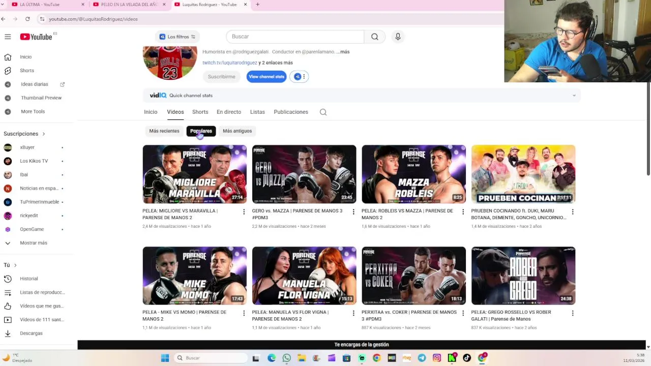
Task: Open twitch.tv/luquitarodriguez link
Action: point(230,63)
